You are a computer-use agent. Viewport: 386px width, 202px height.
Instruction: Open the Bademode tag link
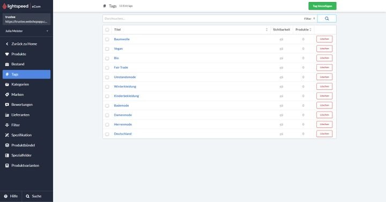(121, 105)
